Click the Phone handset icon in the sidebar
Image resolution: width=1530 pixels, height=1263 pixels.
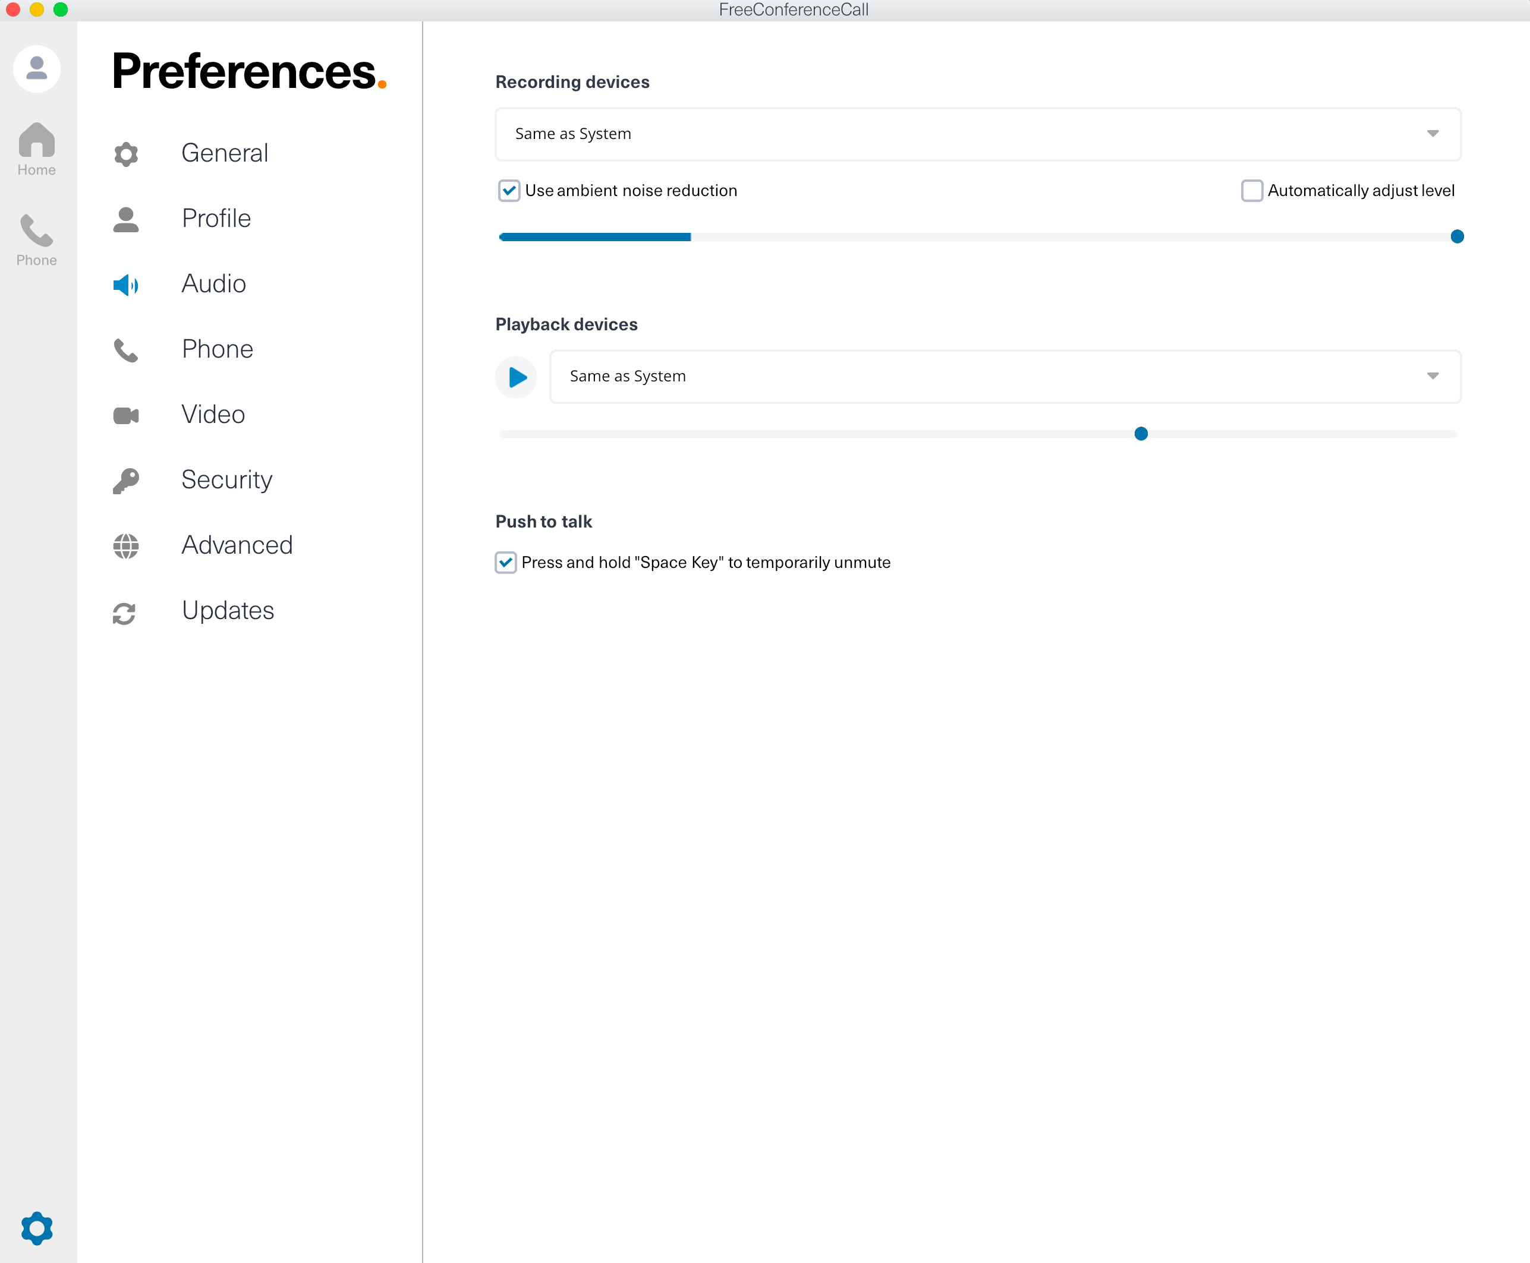point(36,233)
